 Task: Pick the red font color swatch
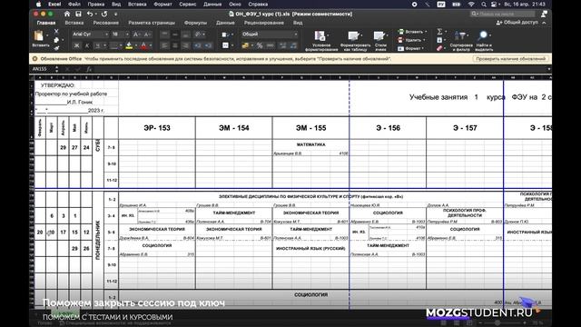coord(143,46)
